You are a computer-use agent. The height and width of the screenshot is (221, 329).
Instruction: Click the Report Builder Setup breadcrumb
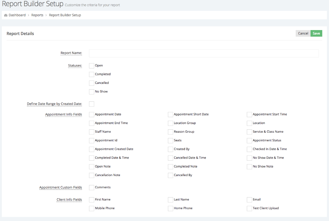click(x=65, y=15)
